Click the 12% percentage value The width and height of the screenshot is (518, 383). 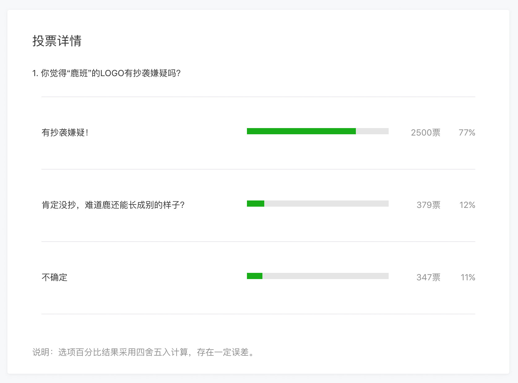(x=467, y=205)
